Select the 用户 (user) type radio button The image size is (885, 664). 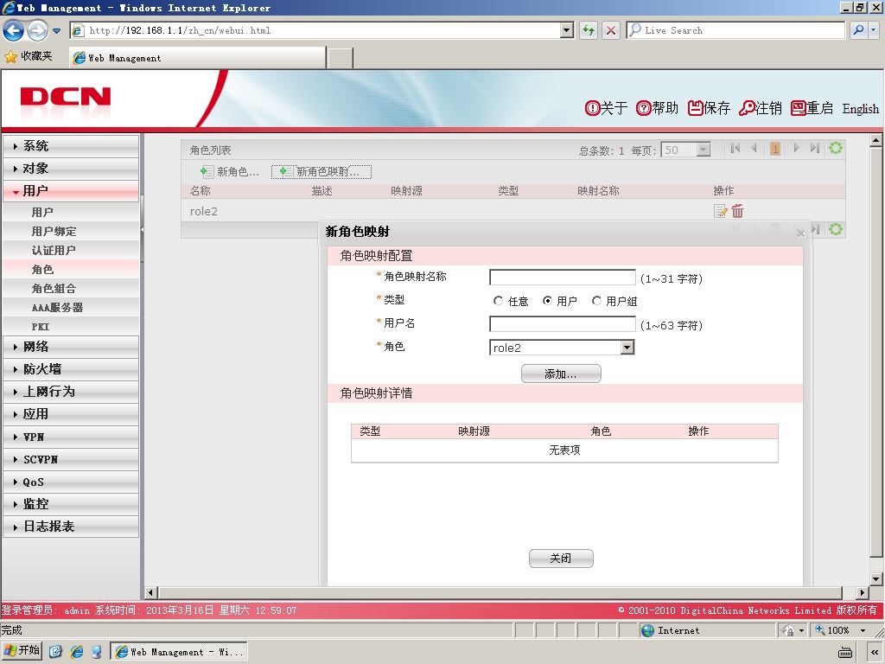pos(547,301)
